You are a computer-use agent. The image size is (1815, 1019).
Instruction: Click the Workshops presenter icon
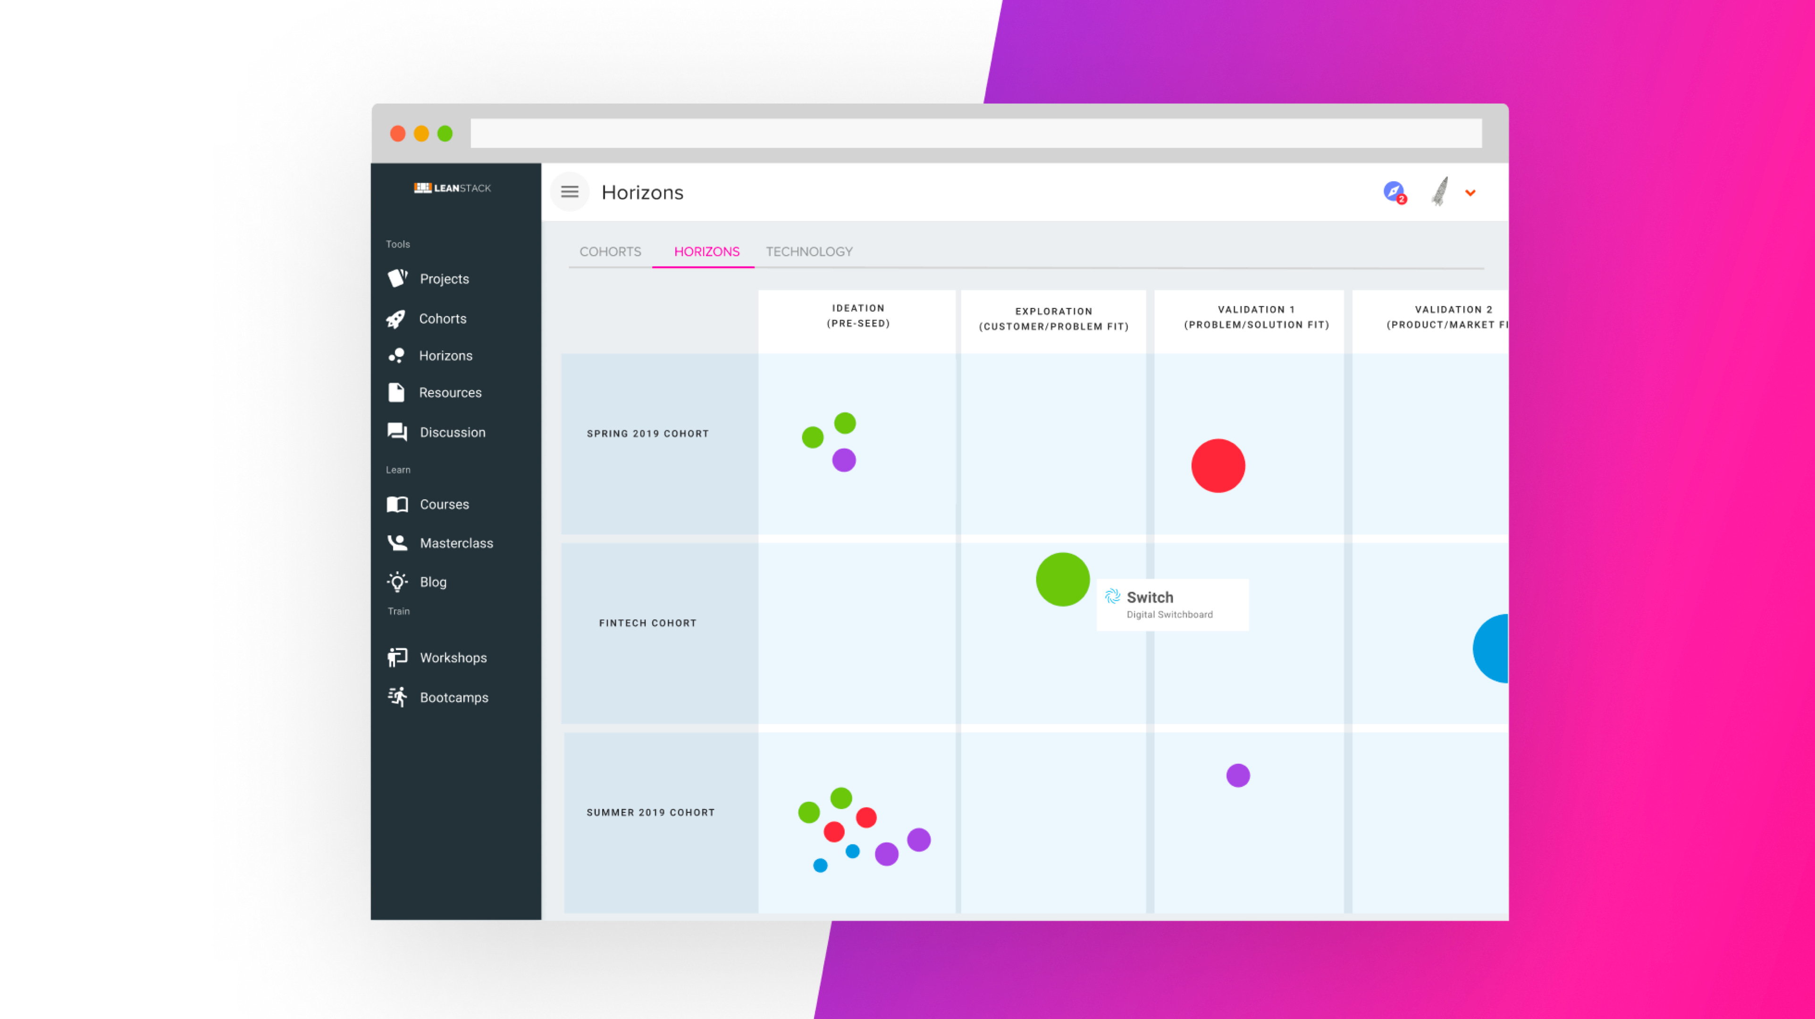point(397,657)
